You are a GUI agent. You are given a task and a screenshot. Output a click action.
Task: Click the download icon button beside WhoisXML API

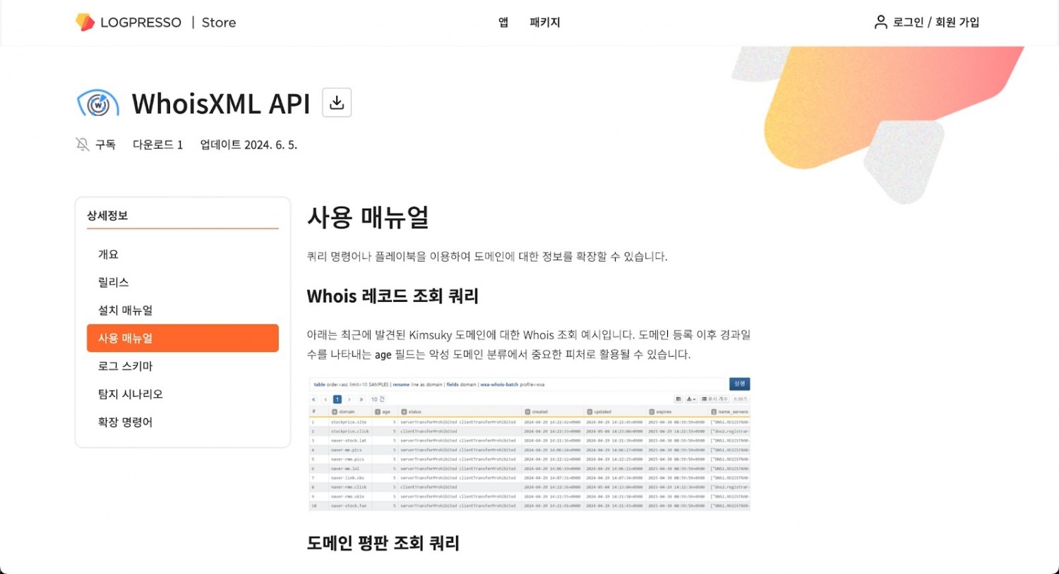(337, 103)
